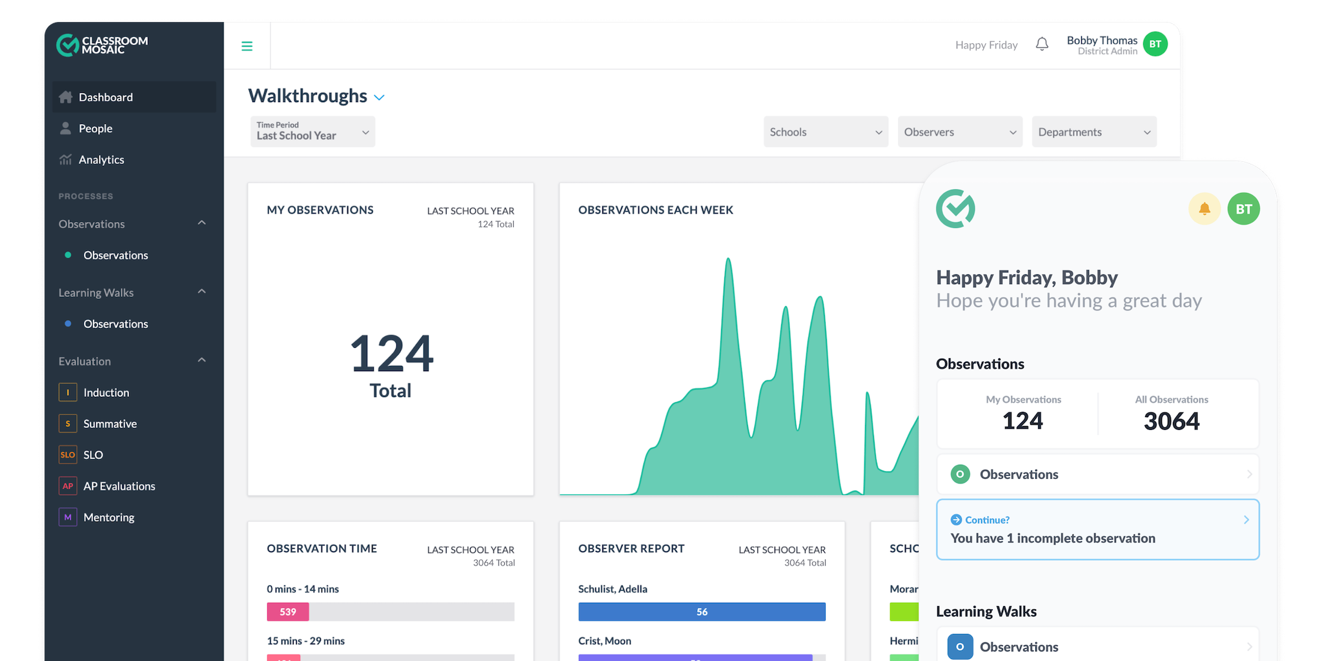Click the AP badge icon

pyautogui.click(x=68, y=486)
